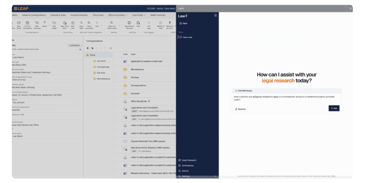Click the up arrow in Correspondence toolbar
365x183 pixels.
(x=105, y=48)
